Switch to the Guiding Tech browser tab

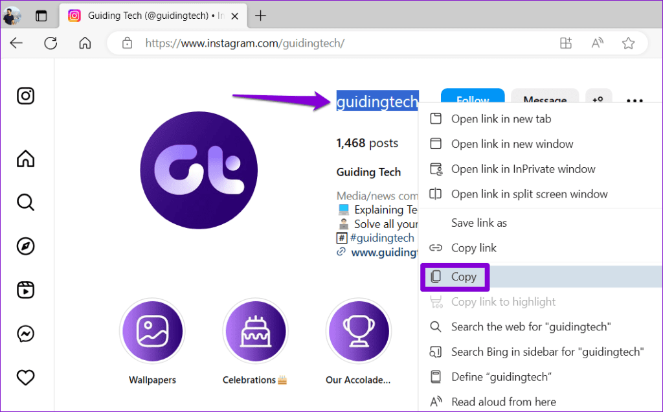pos(149,16)
